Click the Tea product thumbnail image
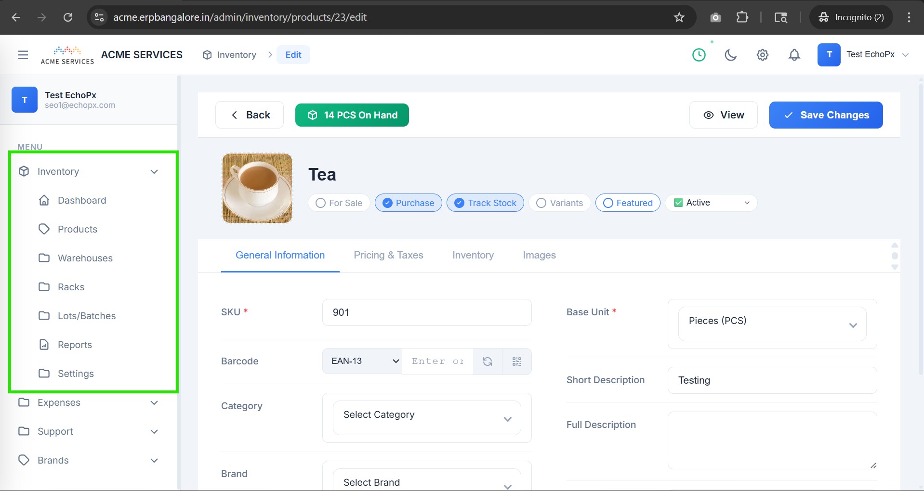The image size is (924, 491). 257,188
